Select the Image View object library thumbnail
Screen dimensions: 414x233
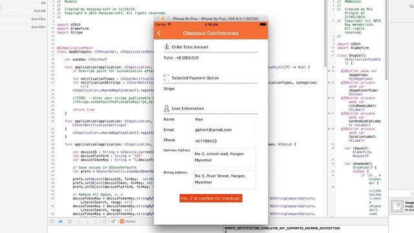[x=397, y=206]
